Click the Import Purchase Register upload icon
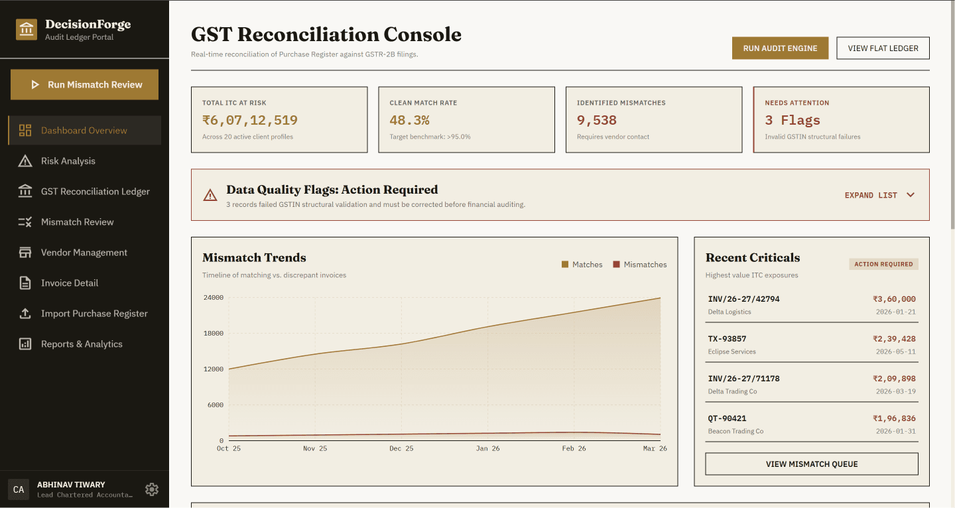955x508 pixels. coord(25,314)
